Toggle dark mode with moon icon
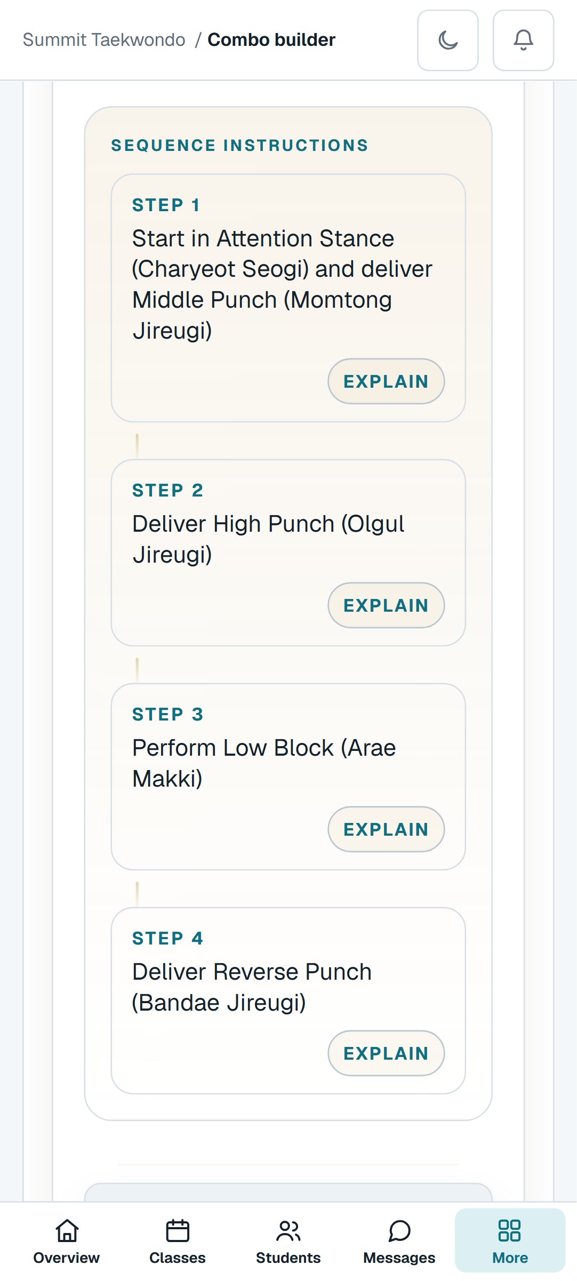 click(448, 40)
